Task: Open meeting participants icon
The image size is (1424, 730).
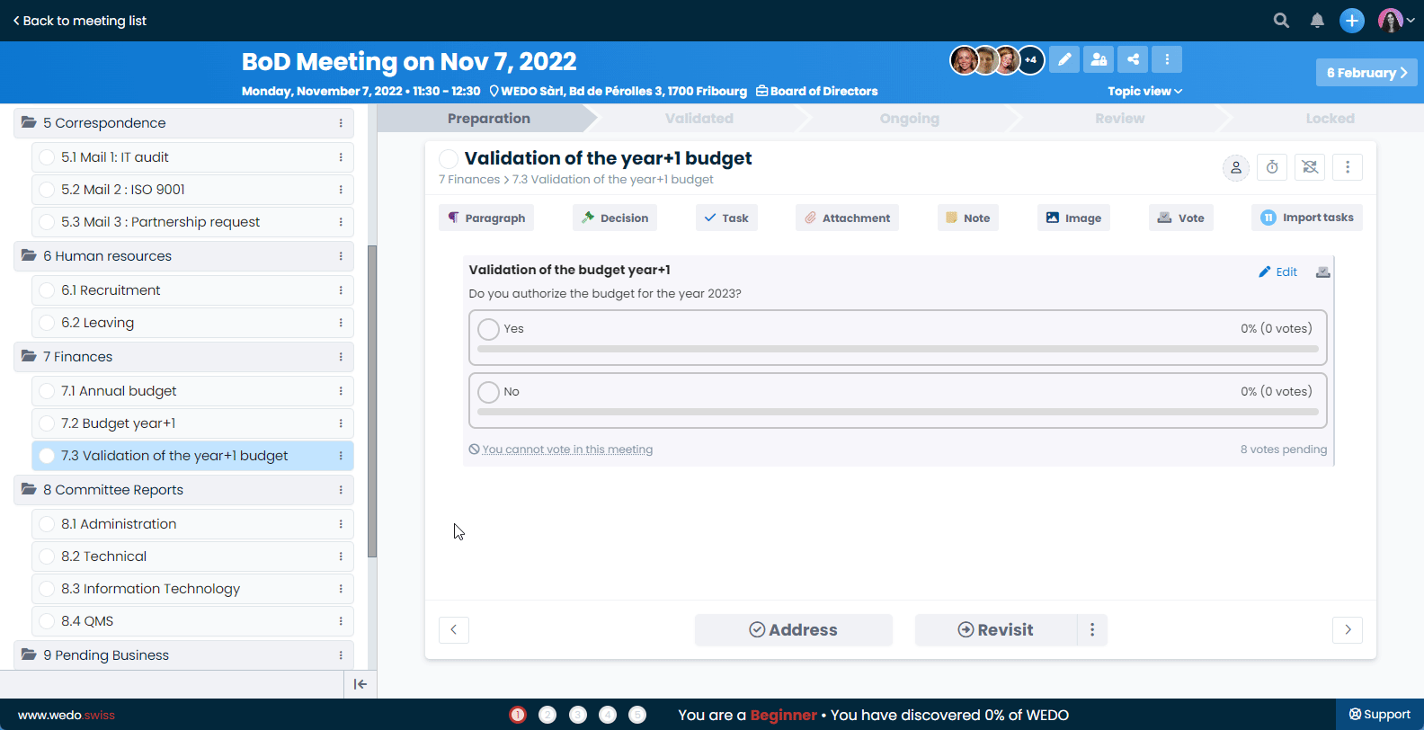Action: pyautogui.click(x=1099, y=59)
